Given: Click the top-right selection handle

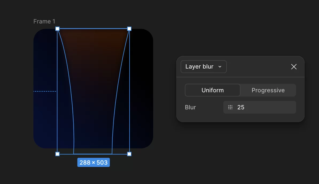Looking at the screenshot, I should 129,29.
